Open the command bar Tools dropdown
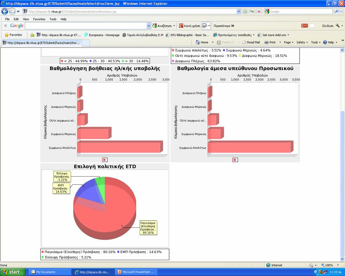 pos(315,42)
